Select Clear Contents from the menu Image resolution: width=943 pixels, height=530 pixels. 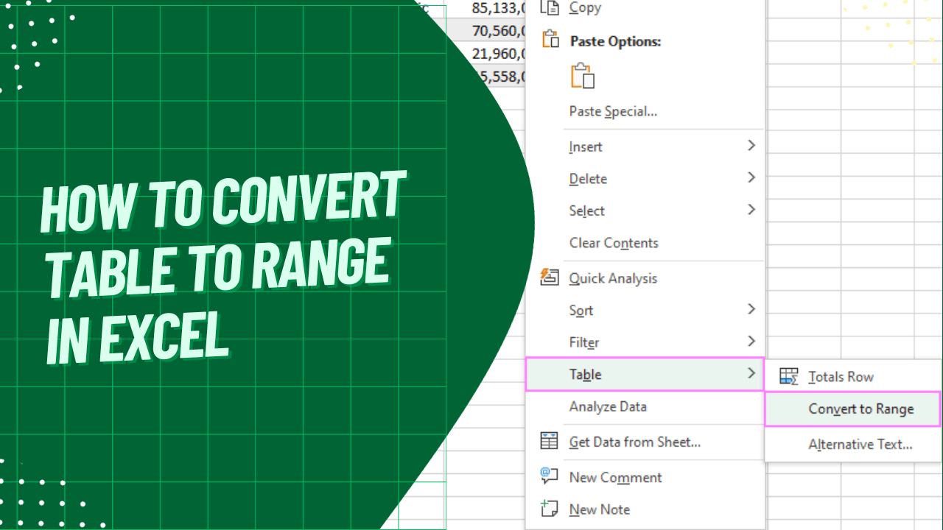[x=614, y=243]
